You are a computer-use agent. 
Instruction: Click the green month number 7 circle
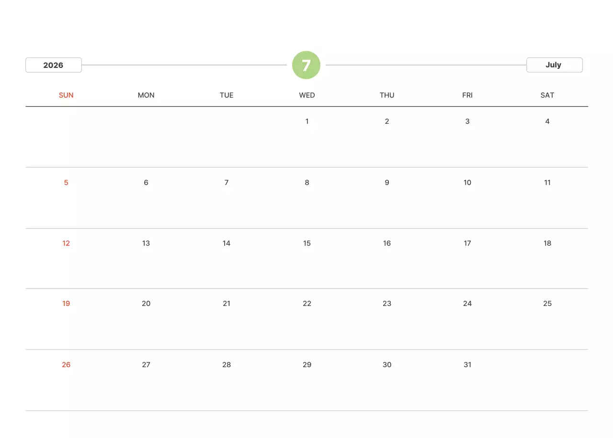pos(306,65)
